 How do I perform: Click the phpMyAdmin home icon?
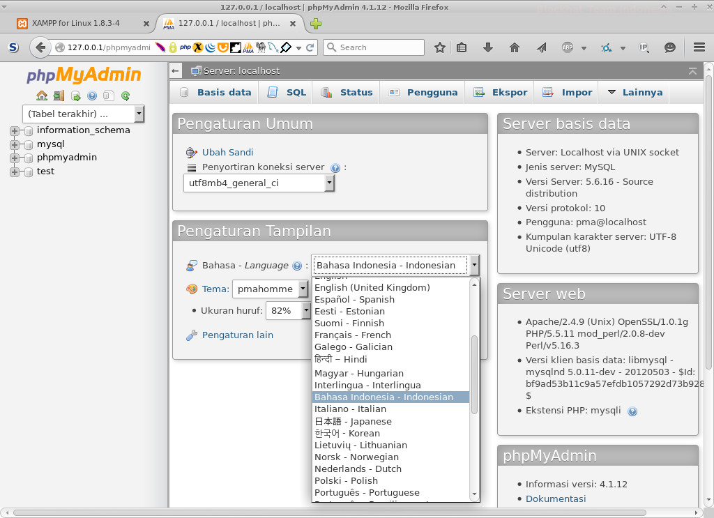[x=42, y=96]
